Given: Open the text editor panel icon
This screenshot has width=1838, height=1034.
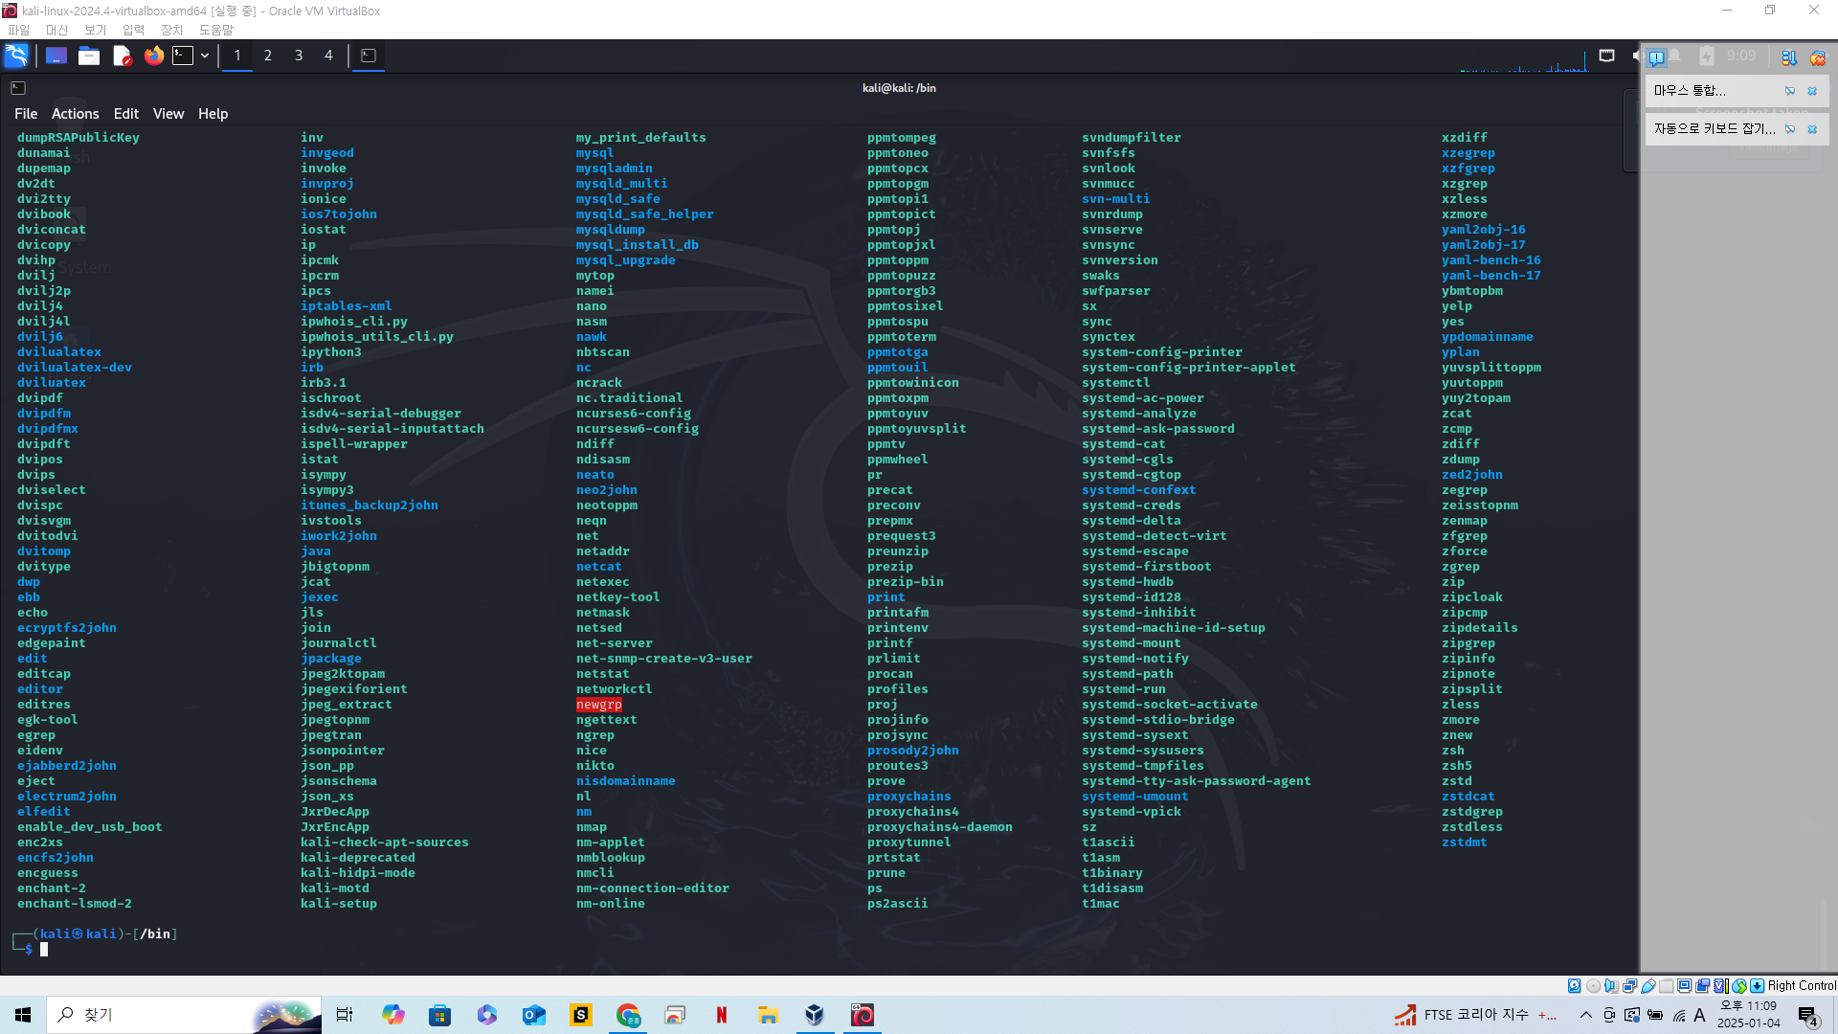Looking at the screenshot, I should pyautogui.click(x=122, y=56).
